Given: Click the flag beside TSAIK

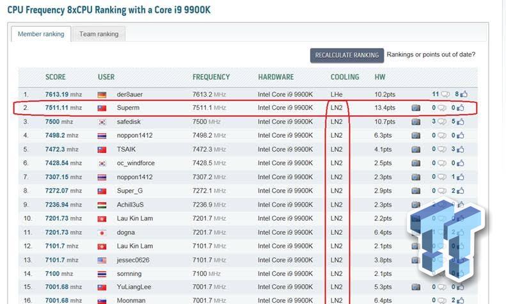Looking at the screenshot, I should click(x=102, y=150).
